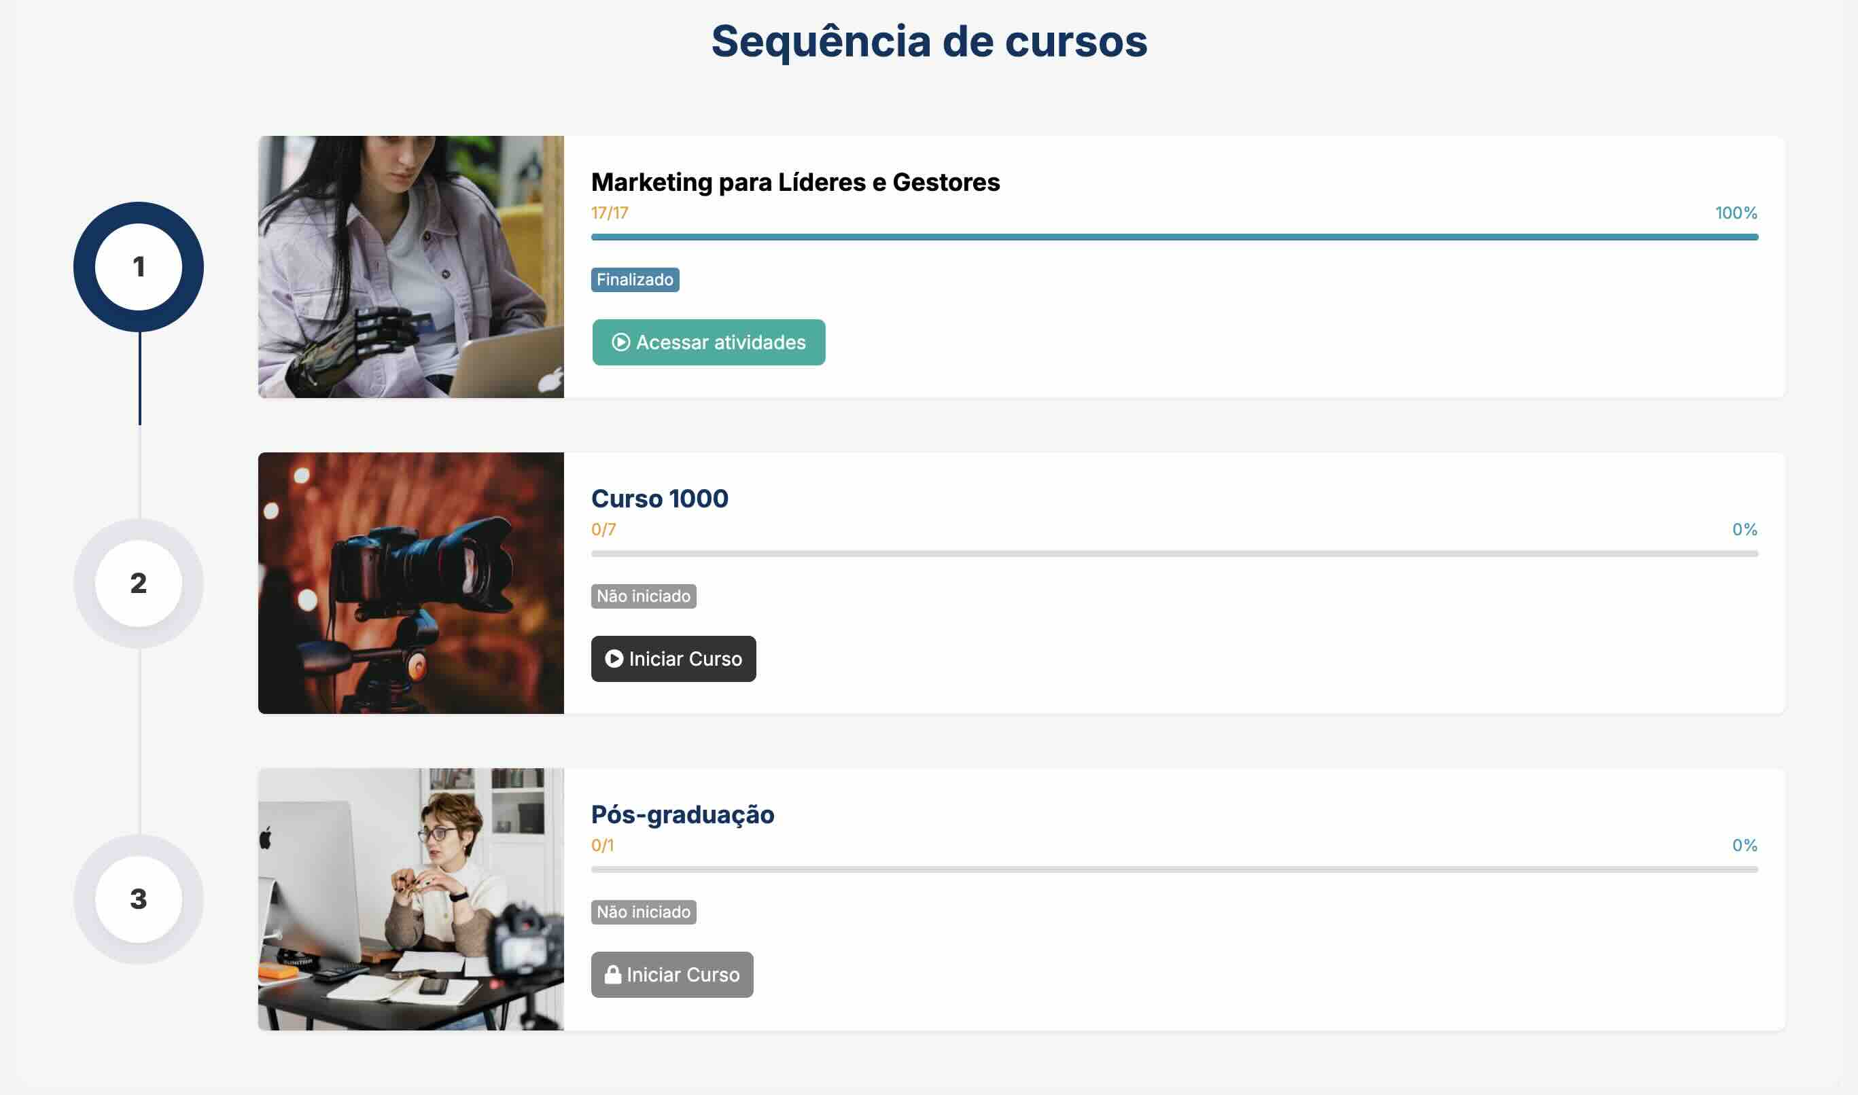Start Curso 1000 with Iniciar Curso

[673, 659]
